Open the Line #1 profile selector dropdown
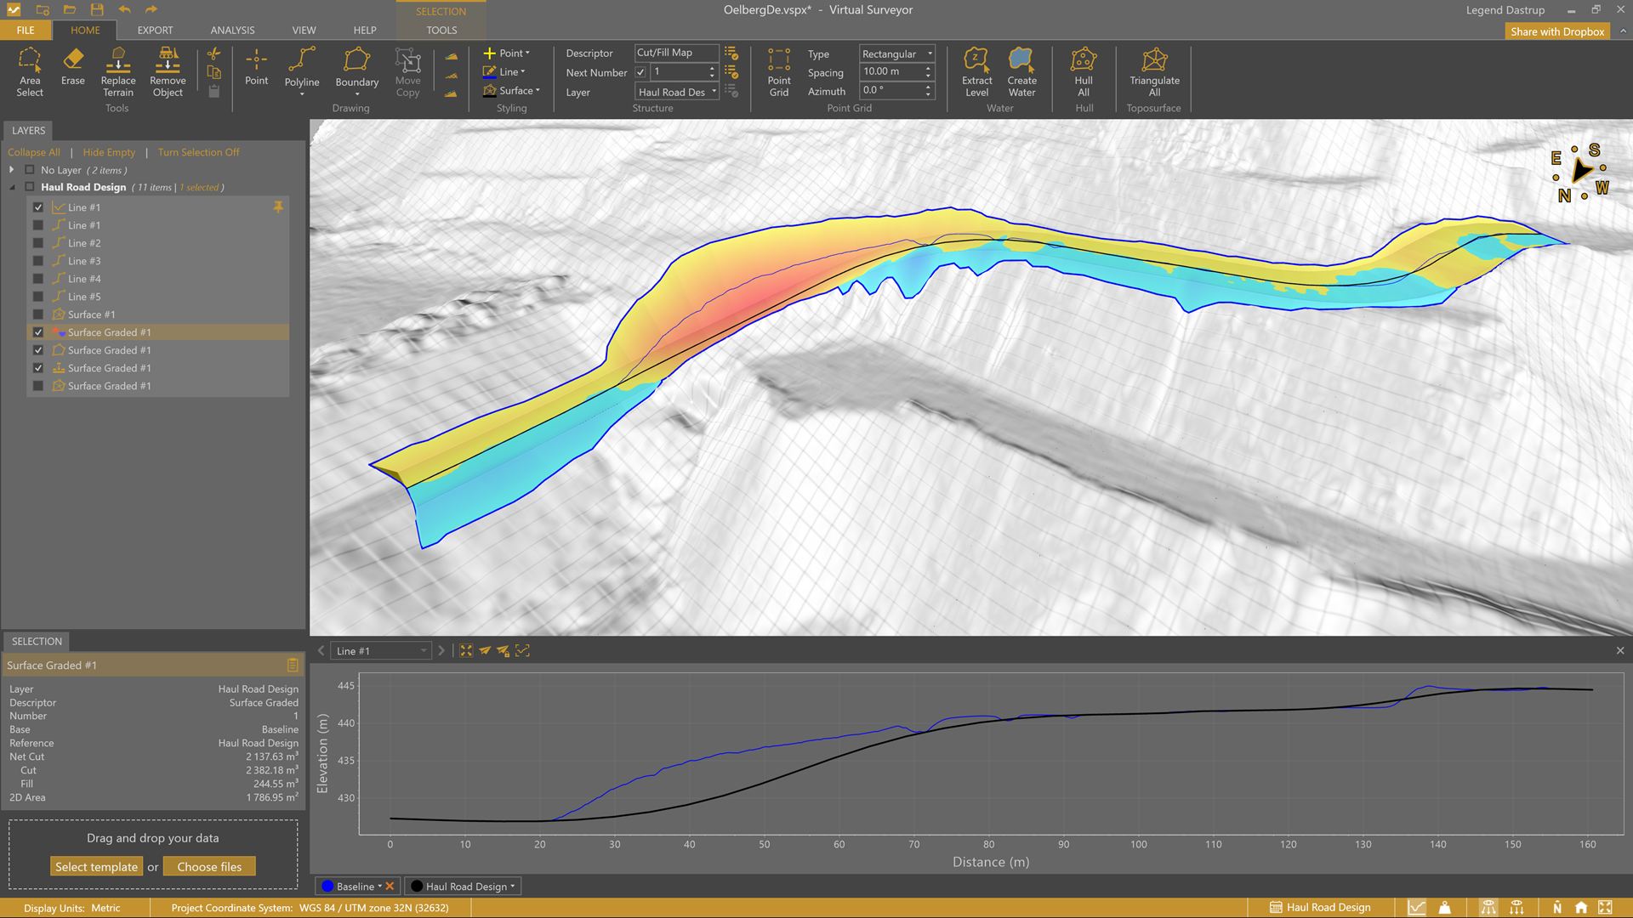 coord(381,651)
